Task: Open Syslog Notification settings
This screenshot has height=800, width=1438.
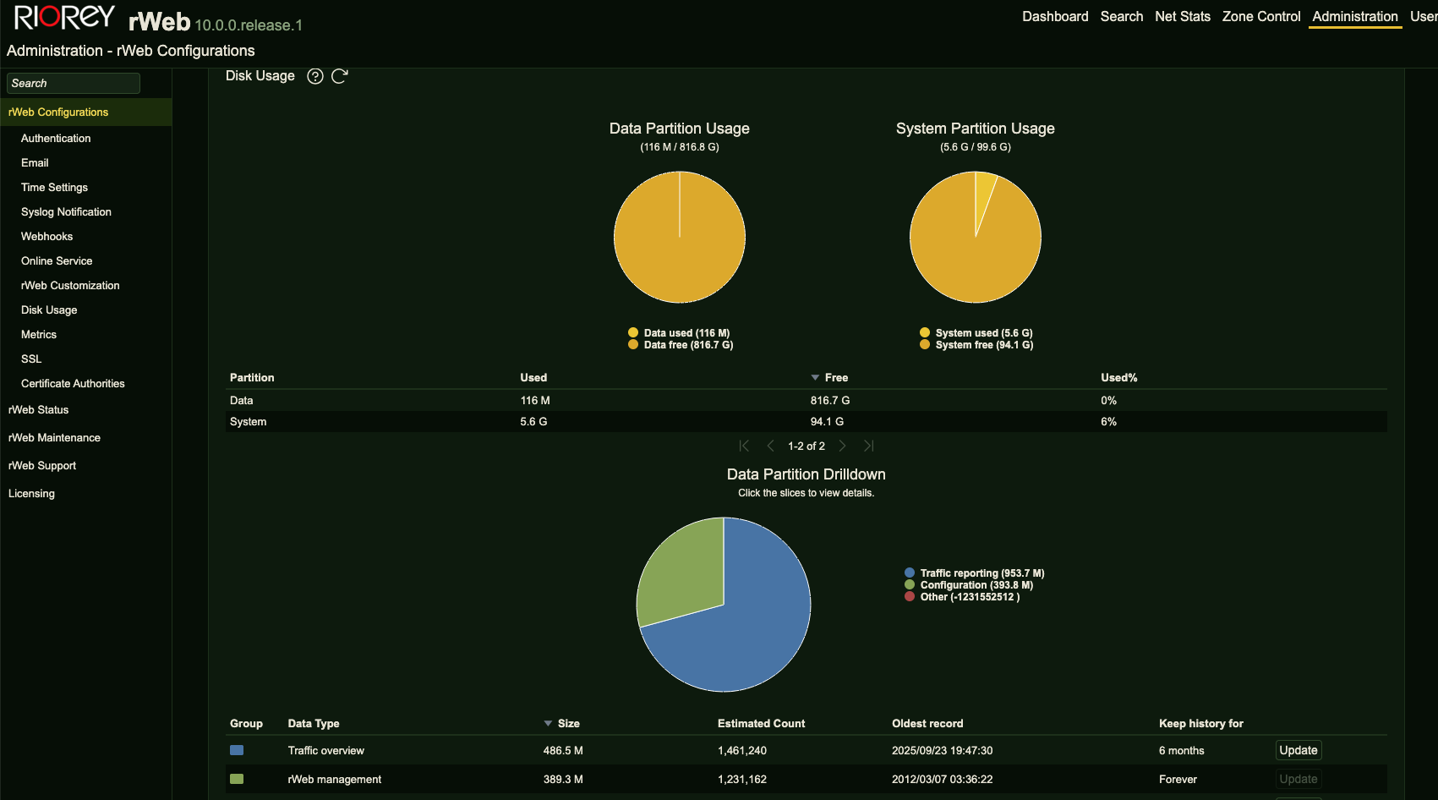Action: coord(66,211)
